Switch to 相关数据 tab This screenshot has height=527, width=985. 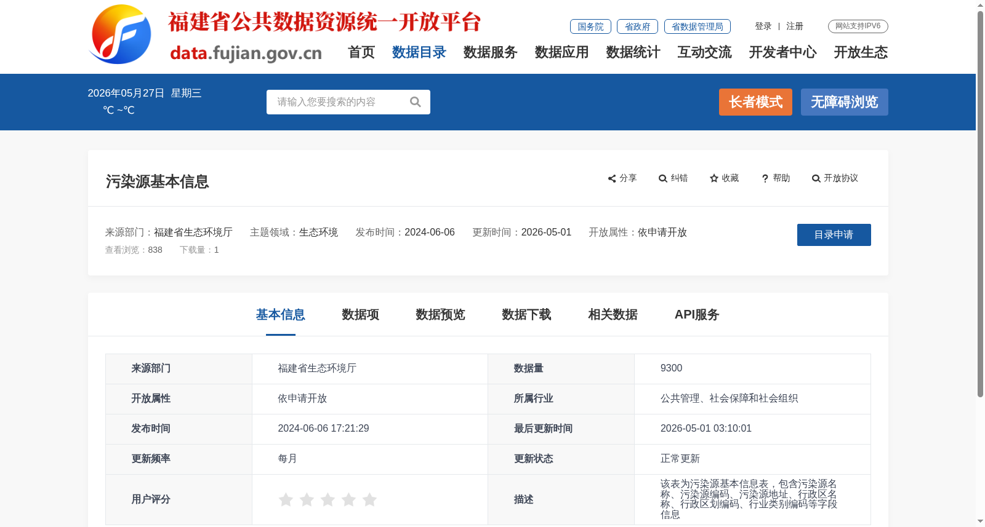point(613,315)
